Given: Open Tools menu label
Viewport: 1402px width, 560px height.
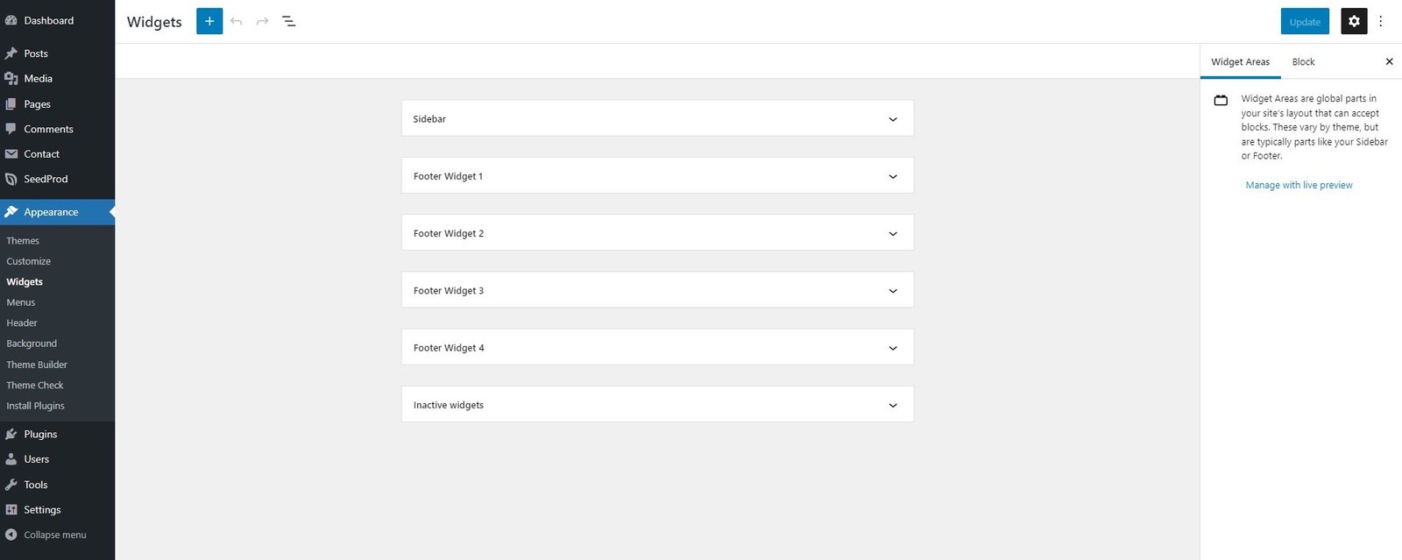Looking at the screenshot, I should click(x=35, y=485).
